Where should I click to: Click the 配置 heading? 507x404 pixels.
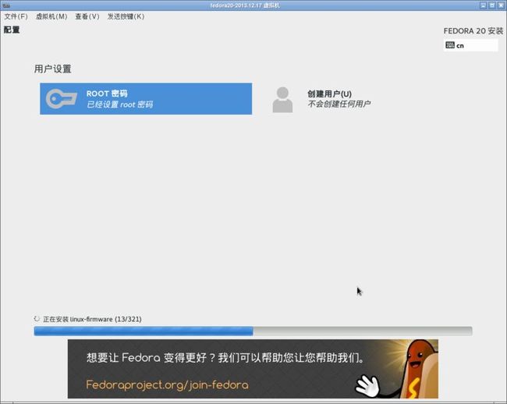coord(12,30)
